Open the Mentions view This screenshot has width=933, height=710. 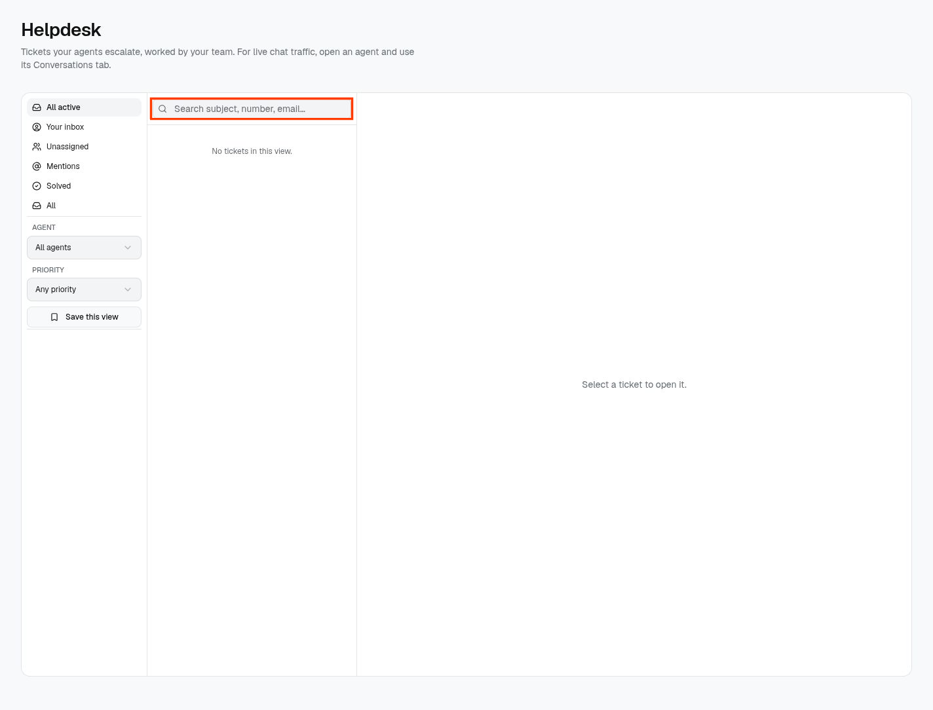pos(84,166)
